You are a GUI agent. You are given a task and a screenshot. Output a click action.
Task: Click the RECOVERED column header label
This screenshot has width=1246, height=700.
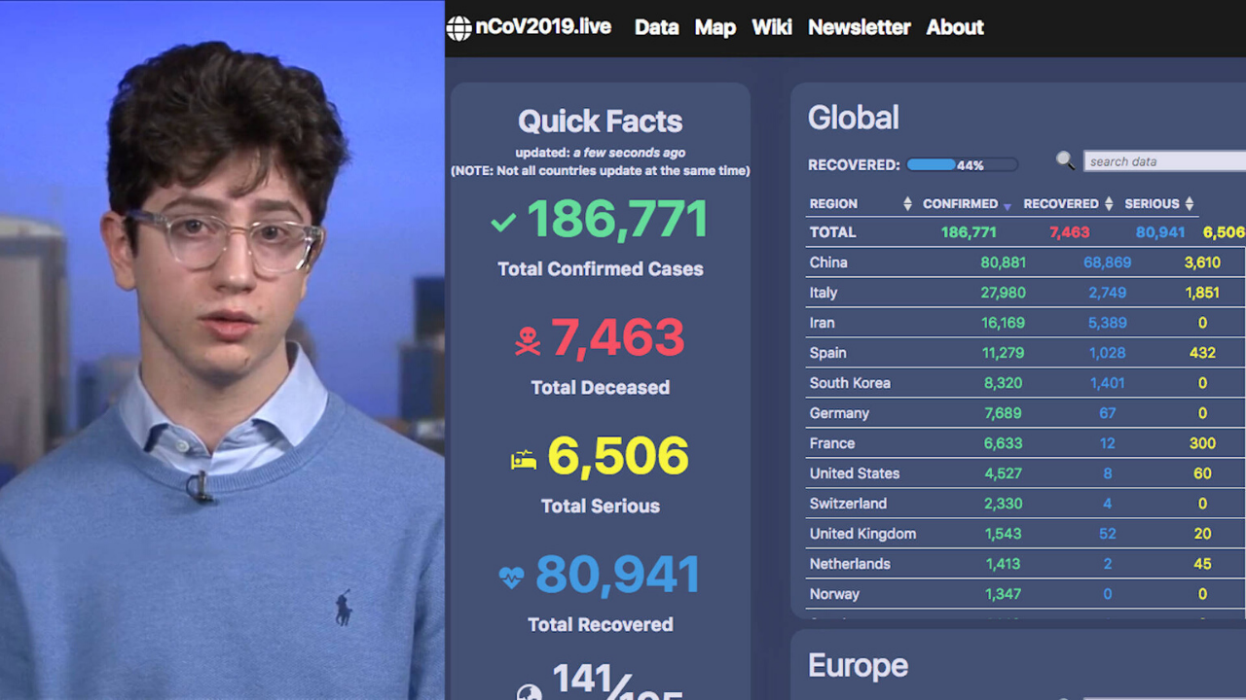pos(1061,204)
